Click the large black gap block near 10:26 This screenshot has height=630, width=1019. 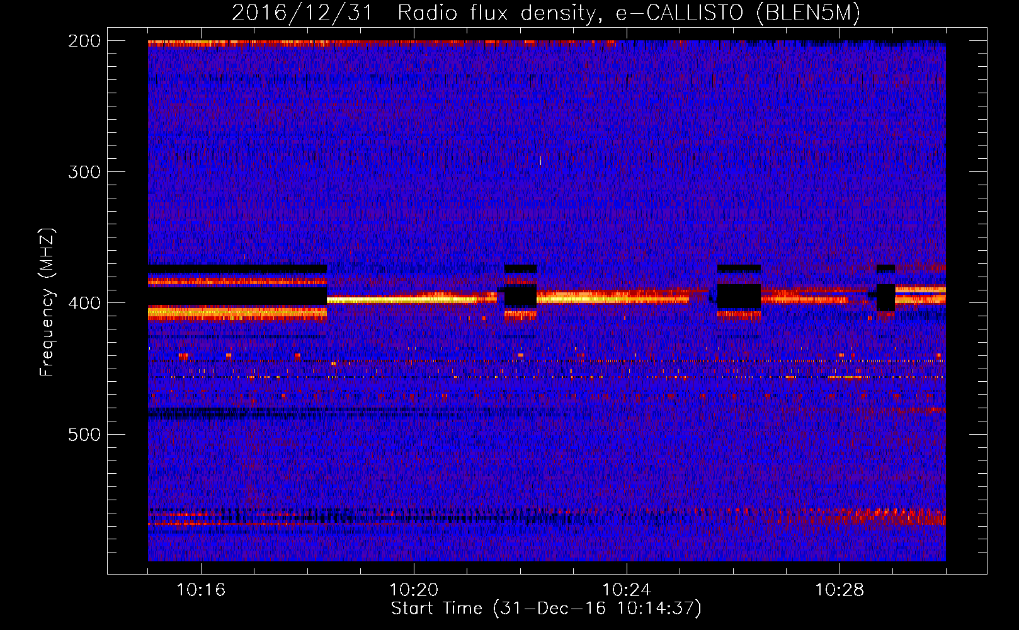coord(739,296)
